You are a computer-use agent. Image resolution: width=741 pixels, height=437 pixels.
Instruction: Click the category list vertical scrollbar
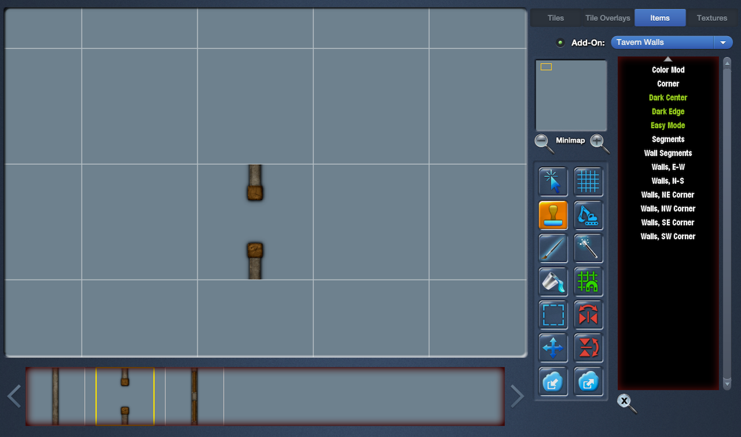click(727, 223)
